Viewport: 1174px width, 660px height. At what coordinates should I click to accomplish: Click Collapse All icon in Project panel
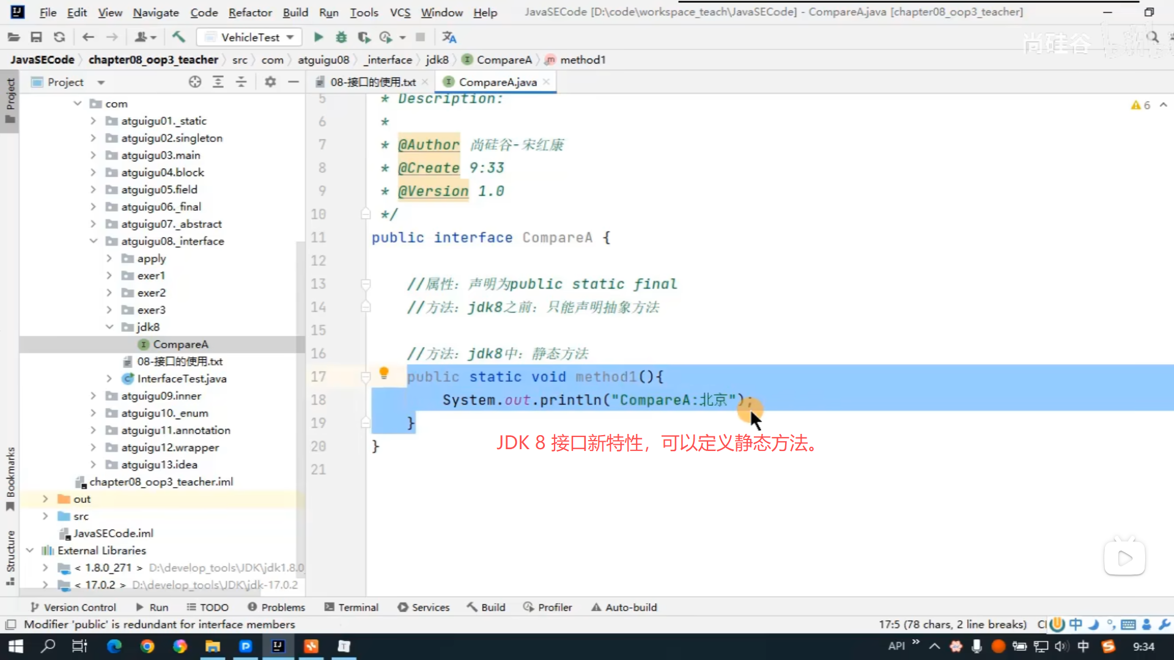(x=241, y=82)
